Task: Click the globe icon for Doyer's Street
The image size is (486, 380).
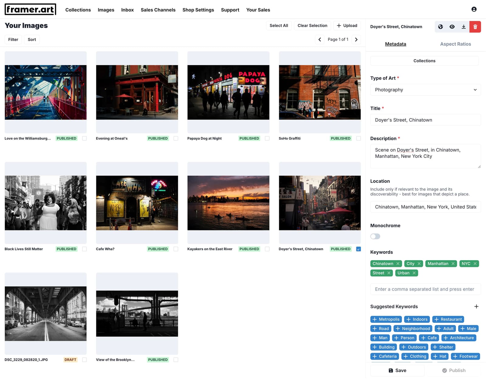Action: click(440, 27)
